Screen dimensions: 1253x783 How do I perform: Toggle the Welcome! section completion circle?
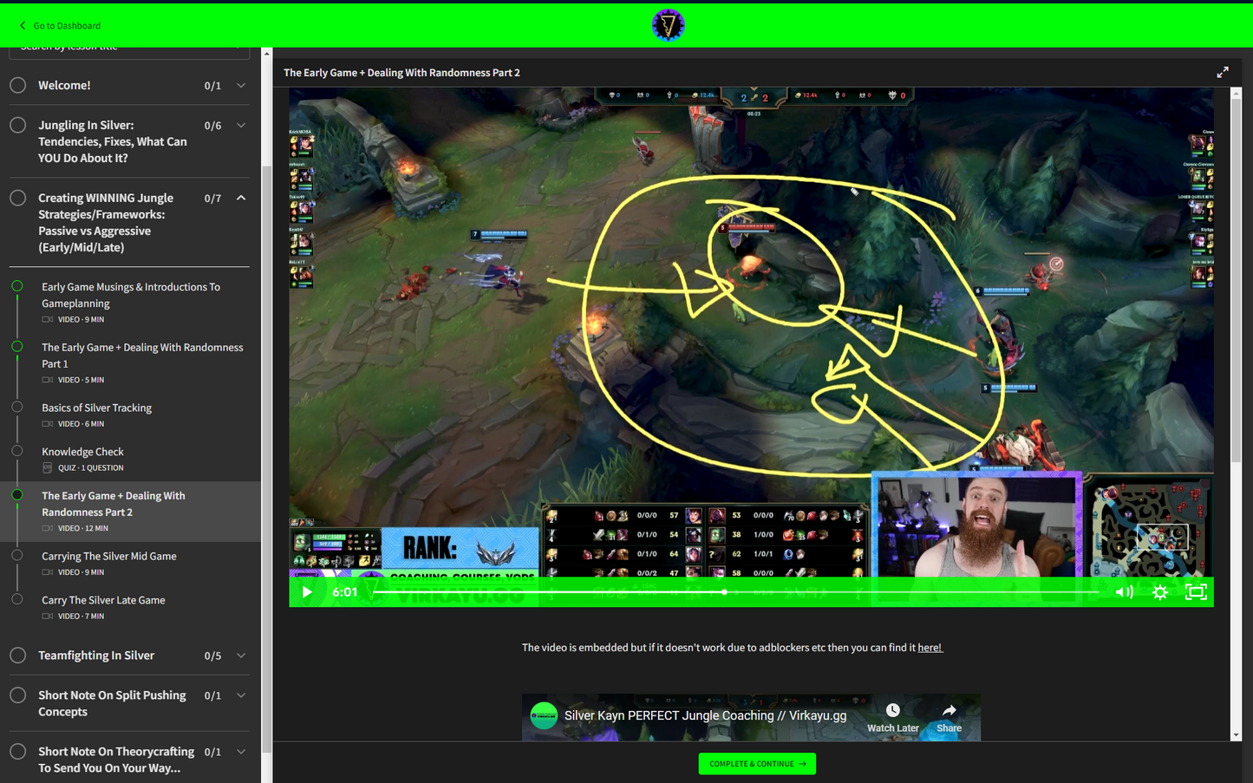(17, 85)
